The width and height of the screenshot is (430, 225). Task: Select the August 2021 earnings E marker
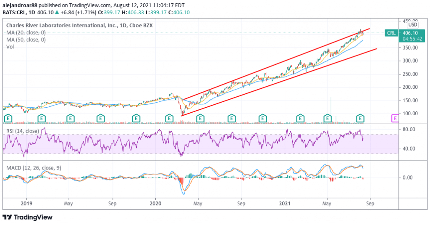(360, 119)
